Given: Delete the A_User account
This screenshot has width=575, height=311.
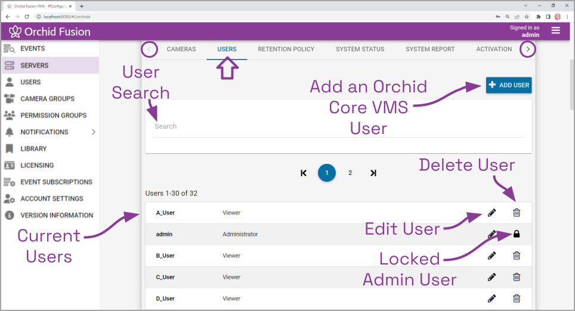Looking at the screenshot, I should (517, 213).
